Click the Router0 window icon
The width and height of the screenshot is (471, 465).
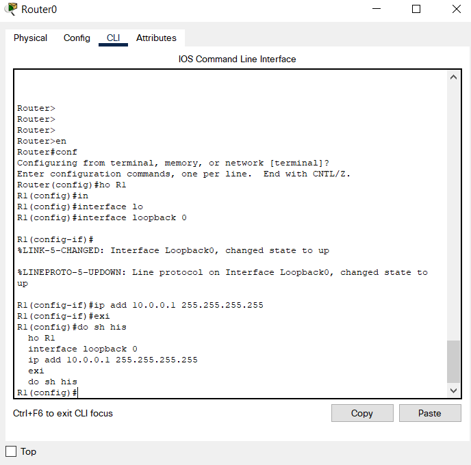click(11, 9)
